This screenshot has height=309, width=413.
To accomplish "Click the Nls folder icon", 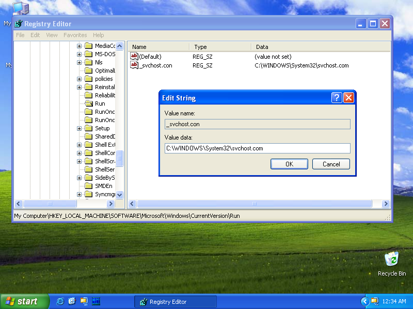I will (88, 62).
